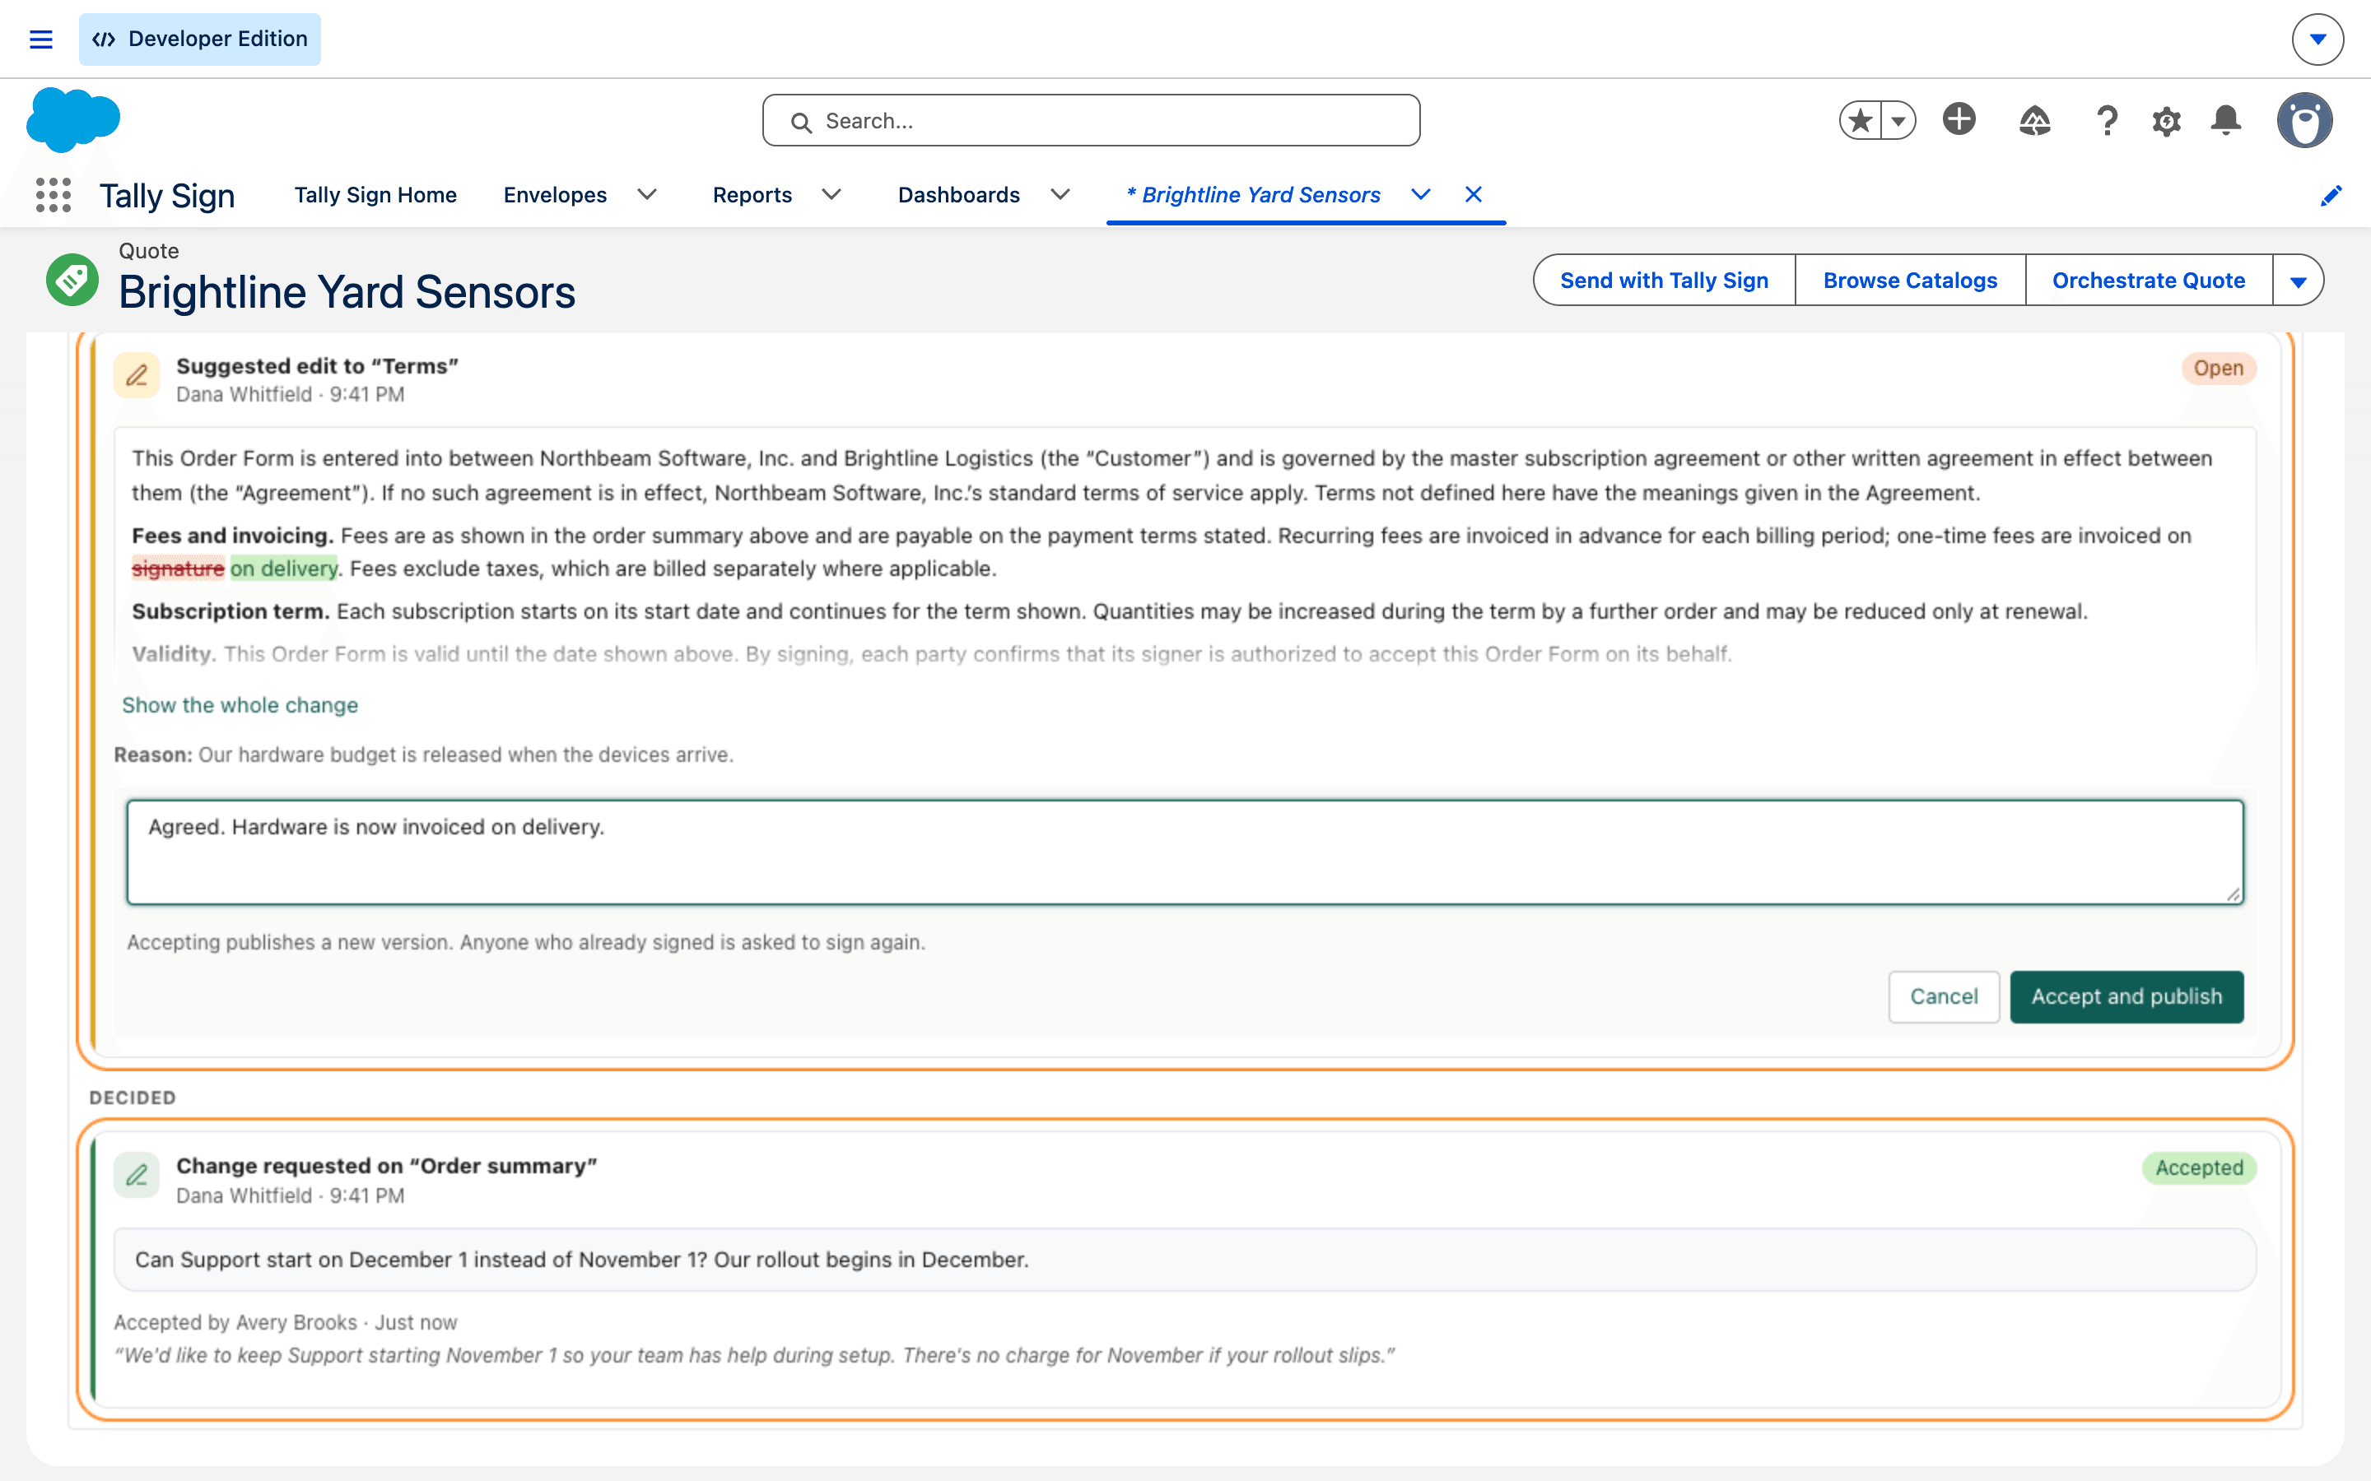Screen dimensions: 2371x1481
Task: Go to Tally Sign Home tab
Action: pyautogui.click(x=375, y=195)
